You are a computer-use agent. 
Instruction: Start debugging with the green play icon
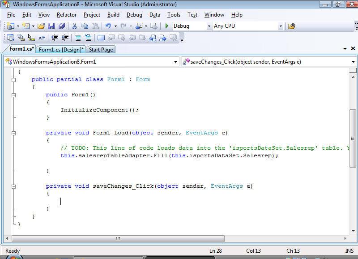point(166,26)
